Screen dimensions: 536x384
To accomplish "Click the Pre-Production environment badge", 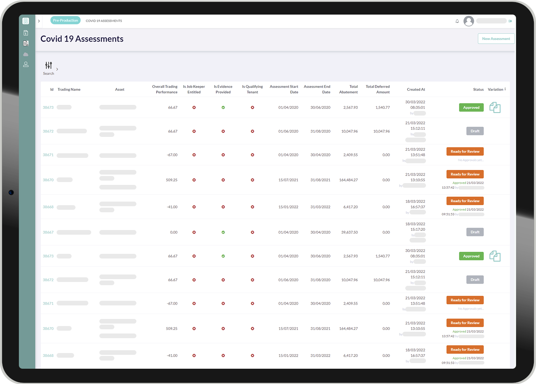I will coord(66,21).
